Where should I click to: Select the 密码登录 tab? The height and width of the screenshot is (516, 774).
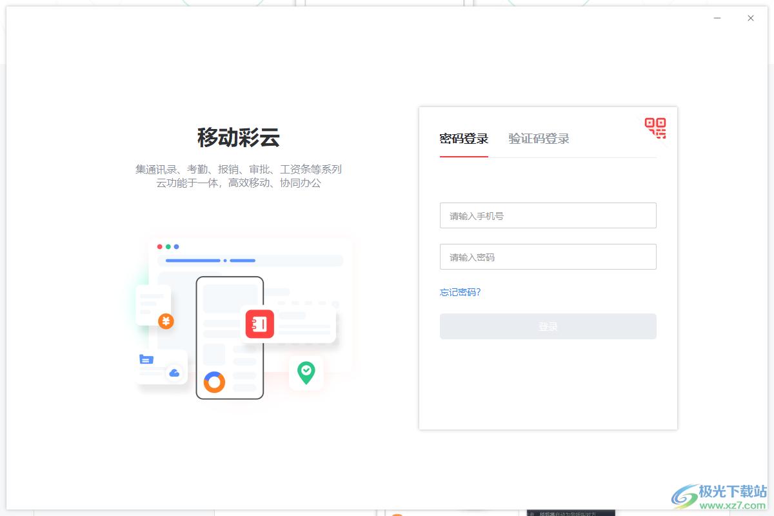click(464, 139)
